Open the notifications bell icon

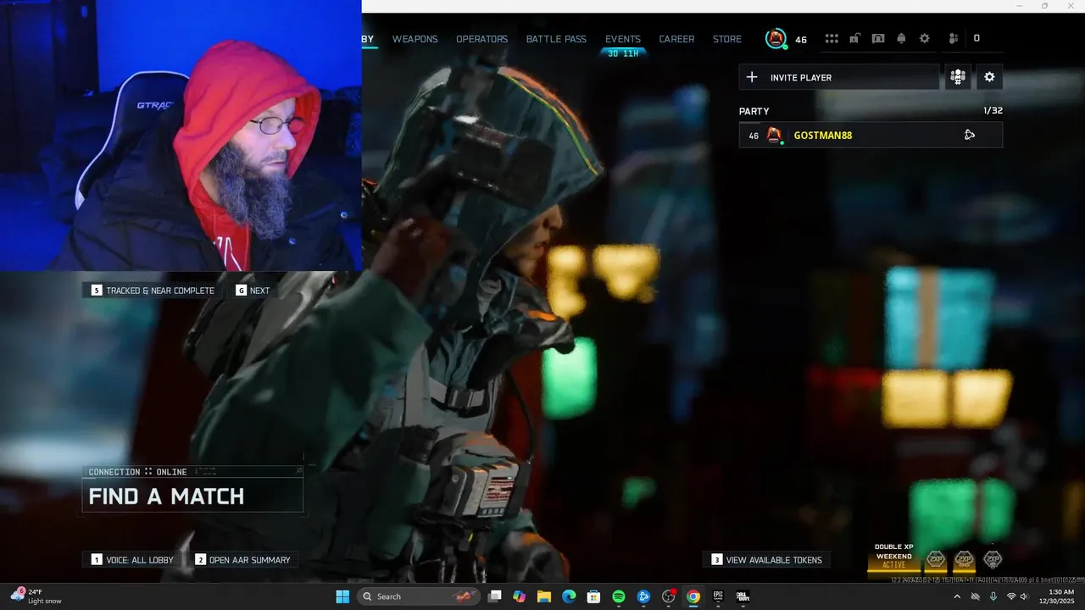point(901,39)
